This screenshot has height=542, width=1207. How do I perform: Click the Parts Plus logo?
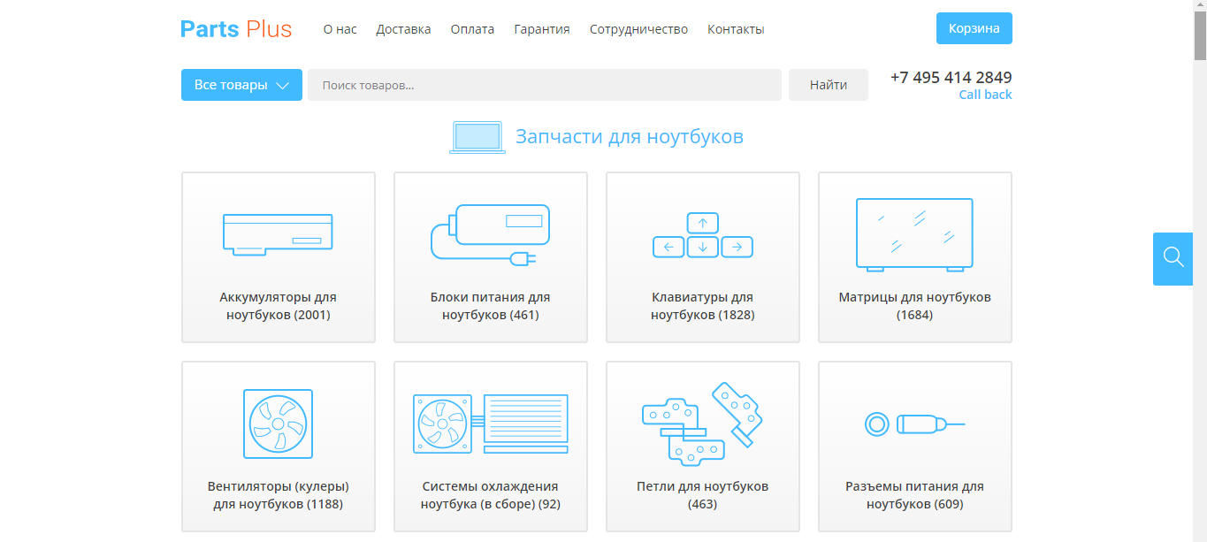(235, 28)
